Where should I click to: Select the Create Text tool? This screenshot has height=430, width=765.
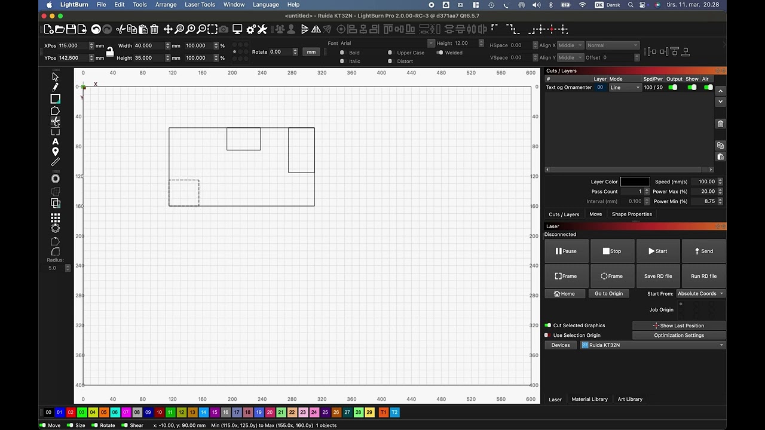[55, 142]
